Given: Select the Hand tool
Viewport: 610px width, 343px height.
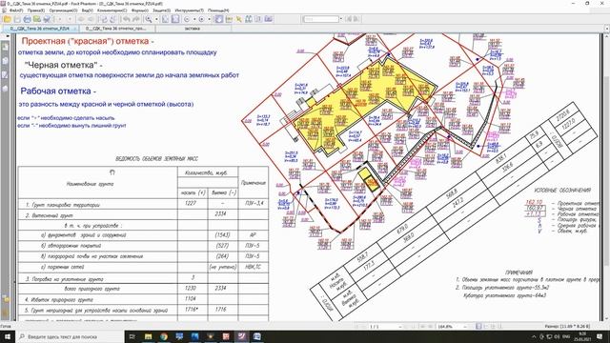Looking at the screenshot, I should 218,19.
